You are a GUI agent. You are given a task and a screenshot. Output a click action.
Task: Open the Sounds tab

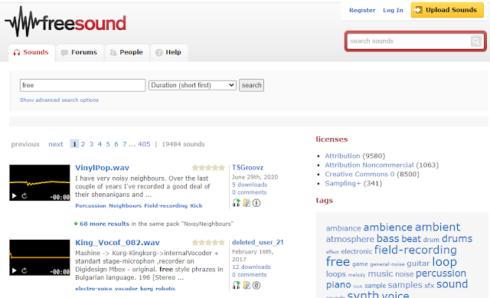[31, 52]
